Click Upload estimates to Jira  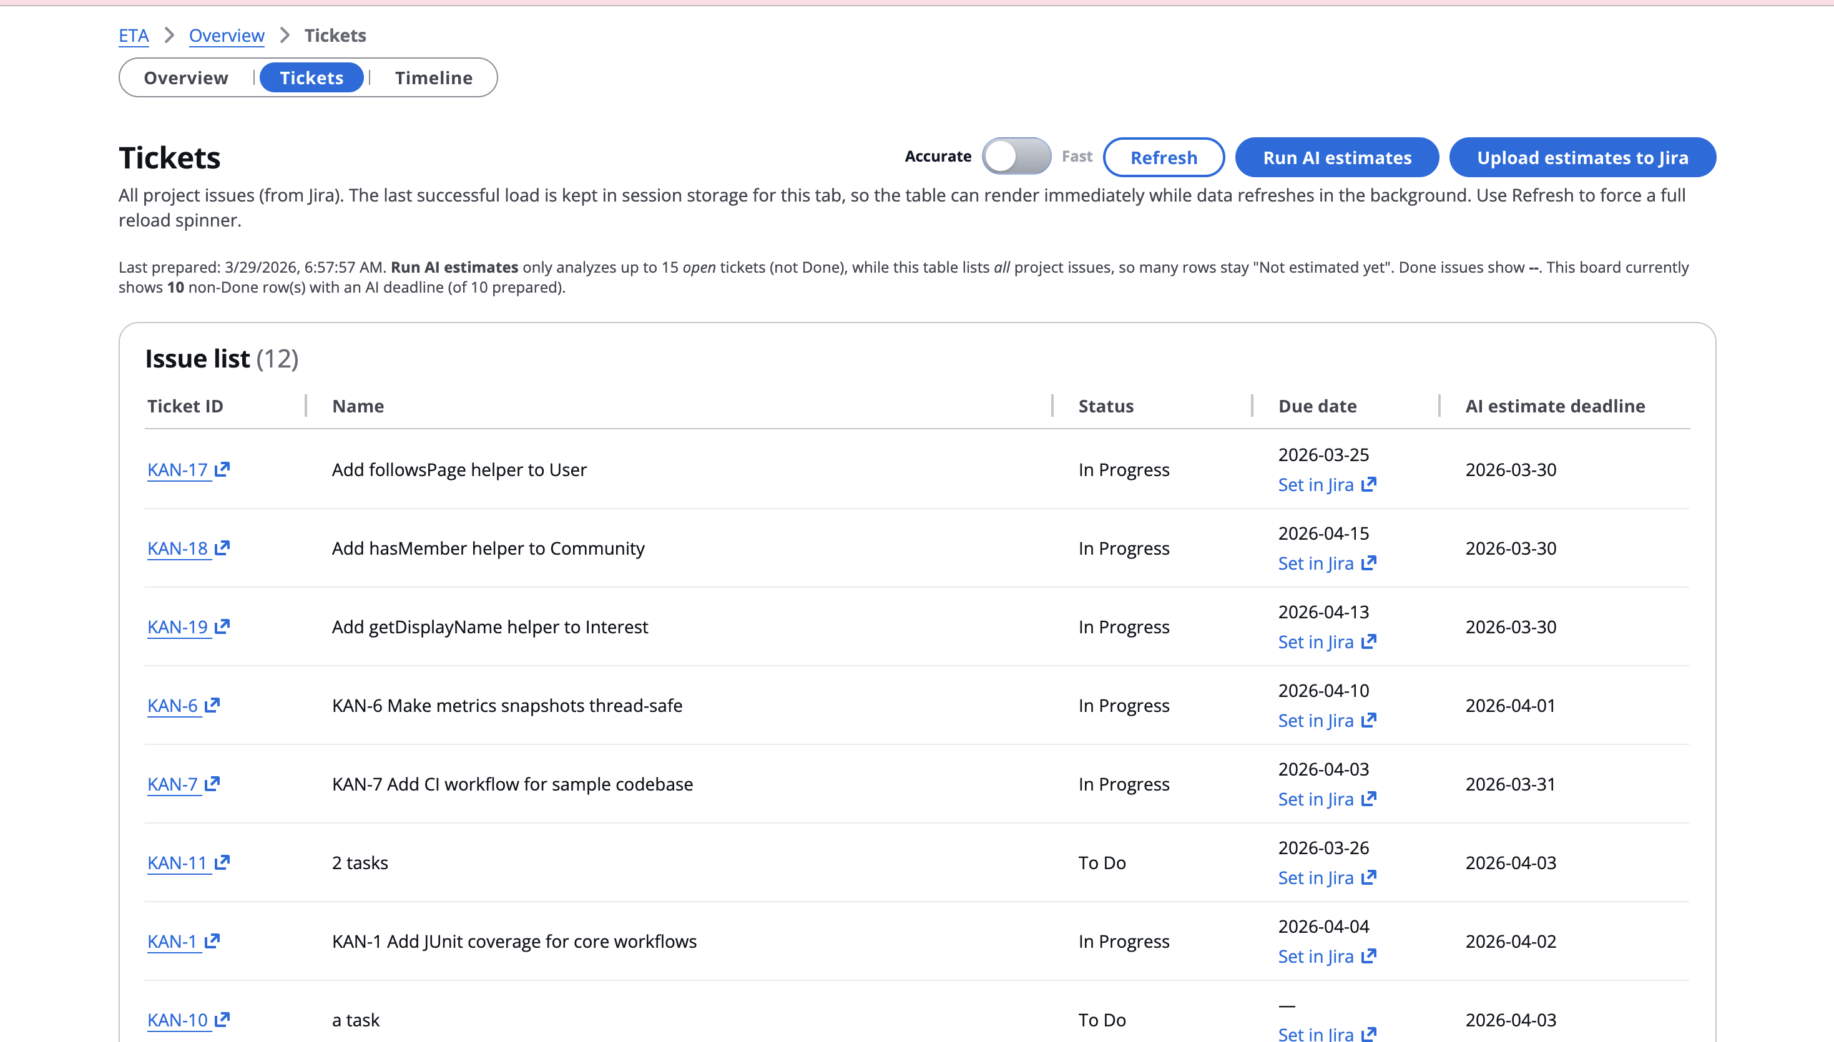(1582, 157)
